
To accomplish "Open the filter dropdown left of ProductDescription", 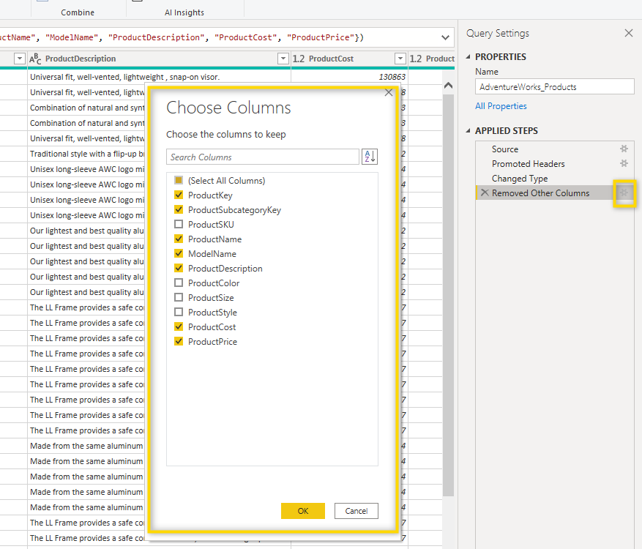I will 20,59.
